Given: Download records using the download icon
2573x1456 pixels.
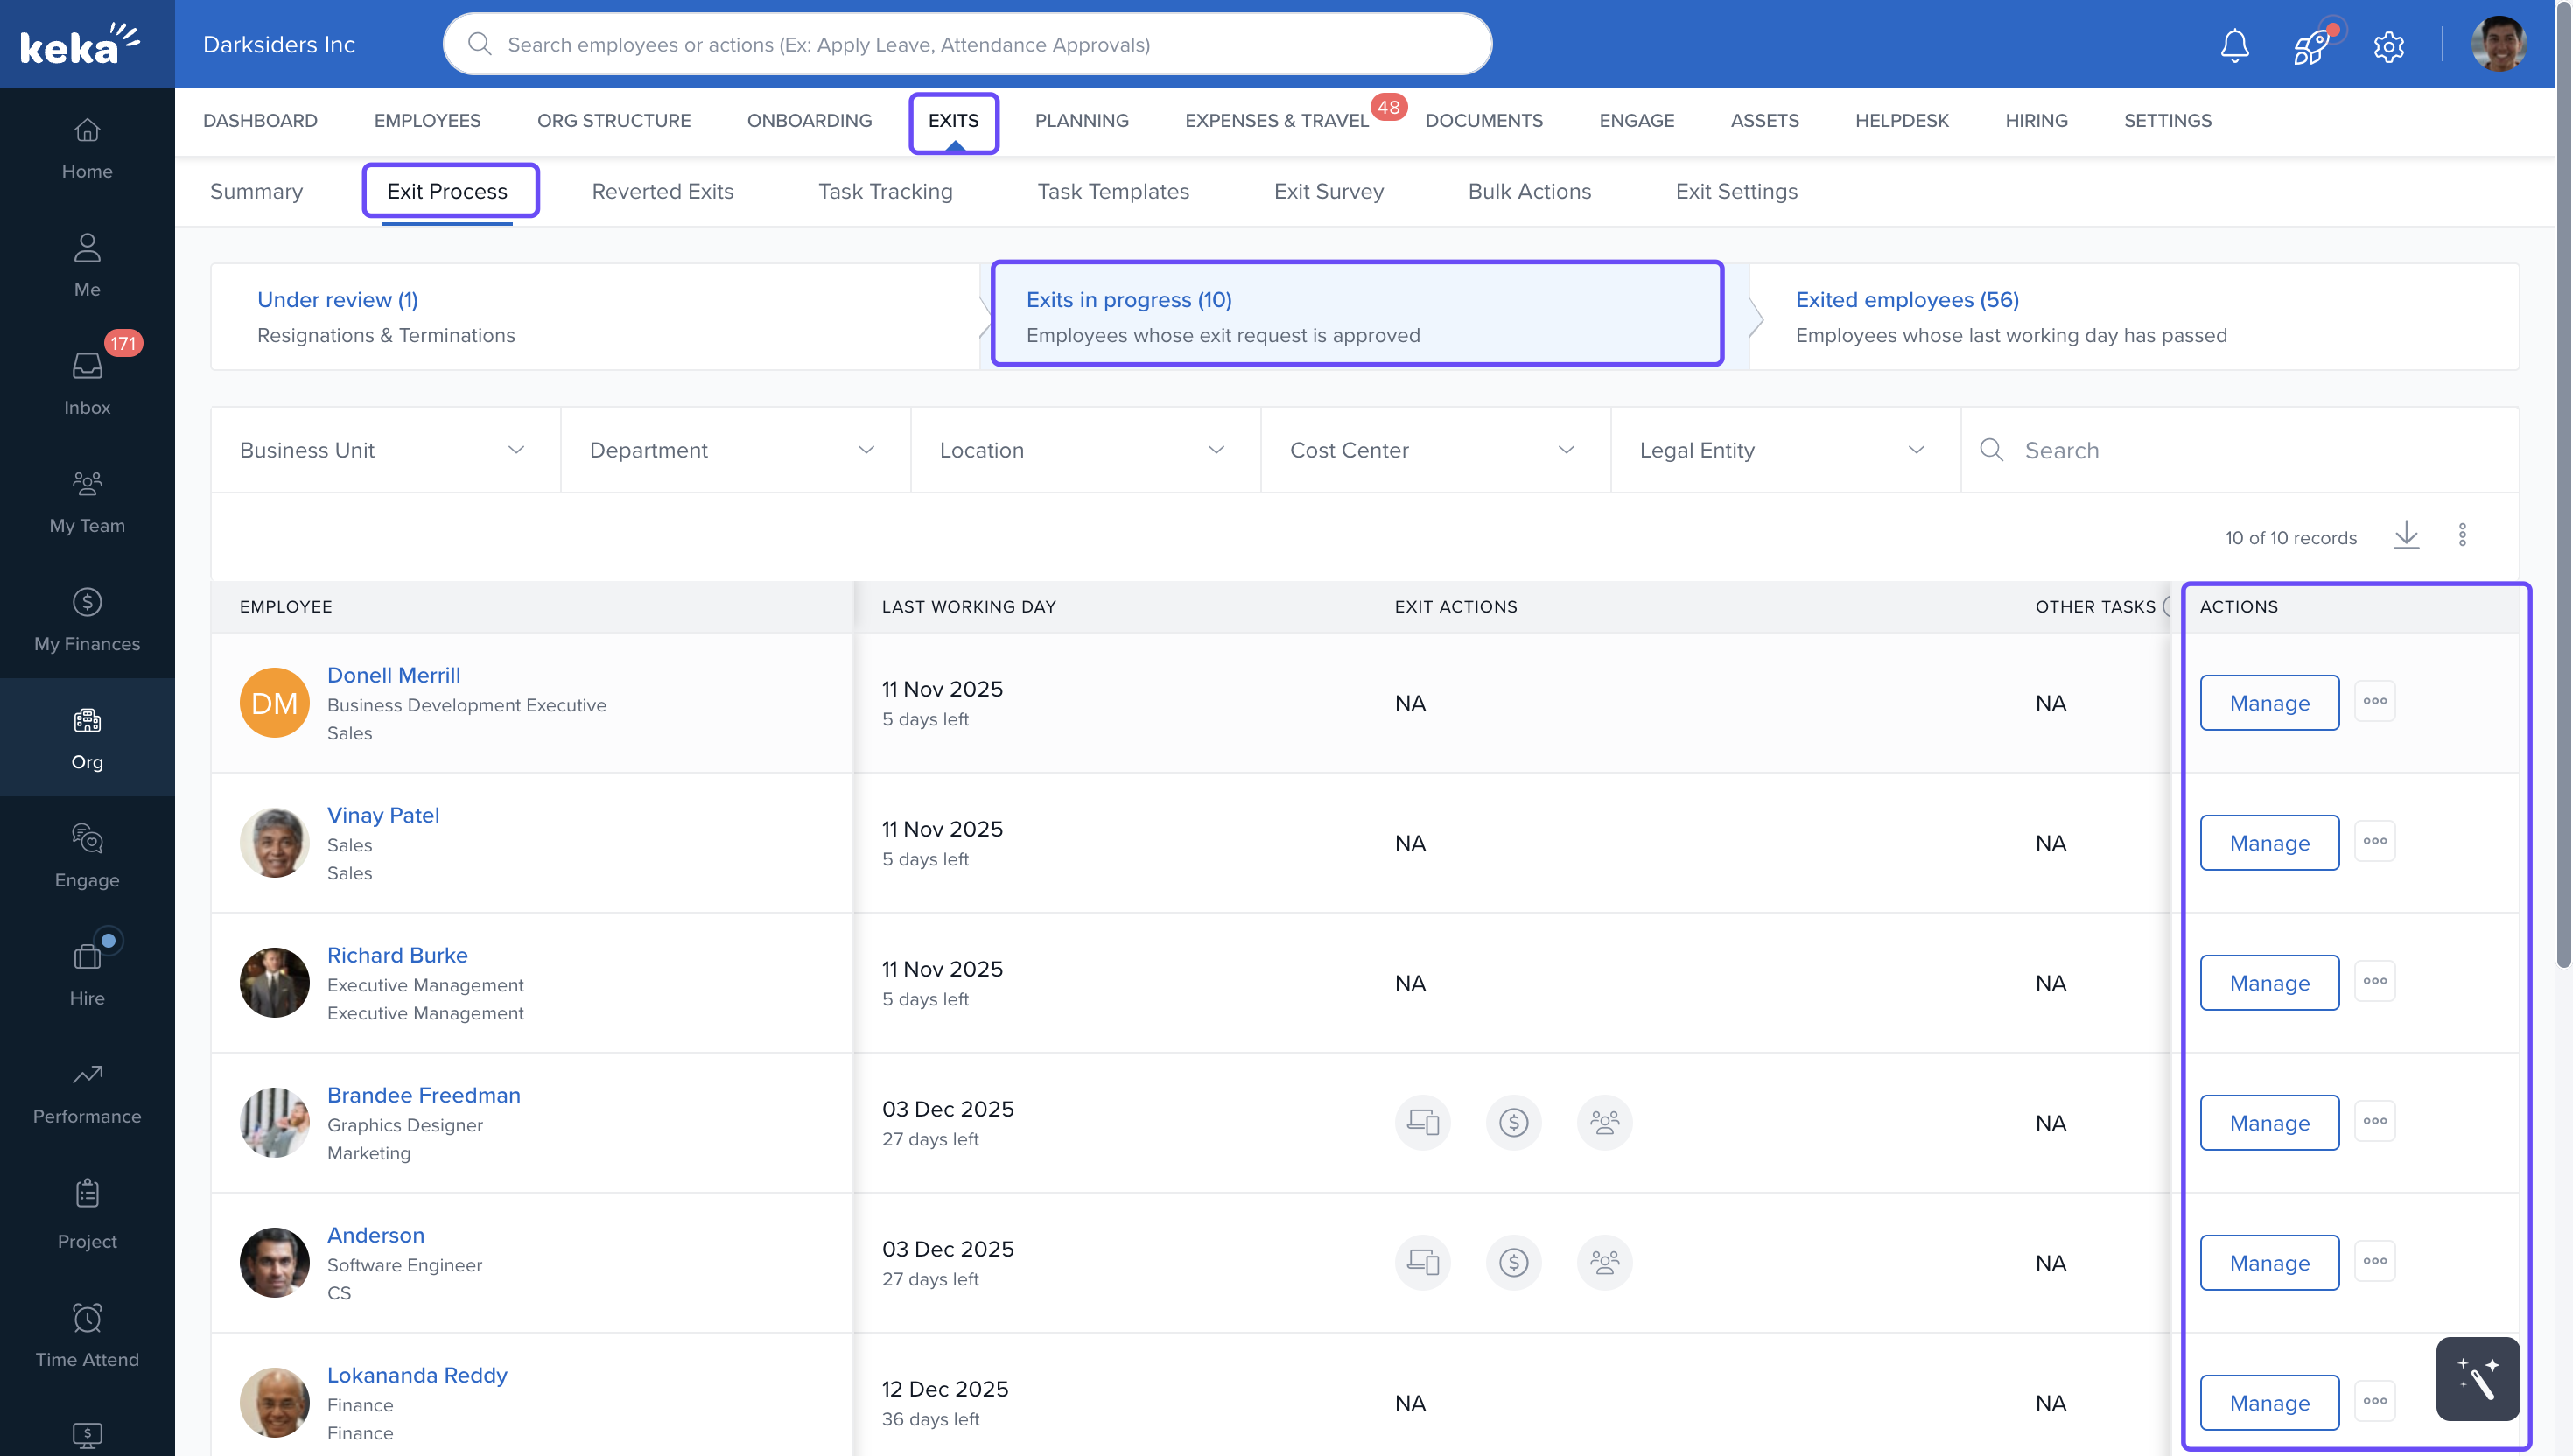Looking at the screenshot, I should pos(2406,536).
